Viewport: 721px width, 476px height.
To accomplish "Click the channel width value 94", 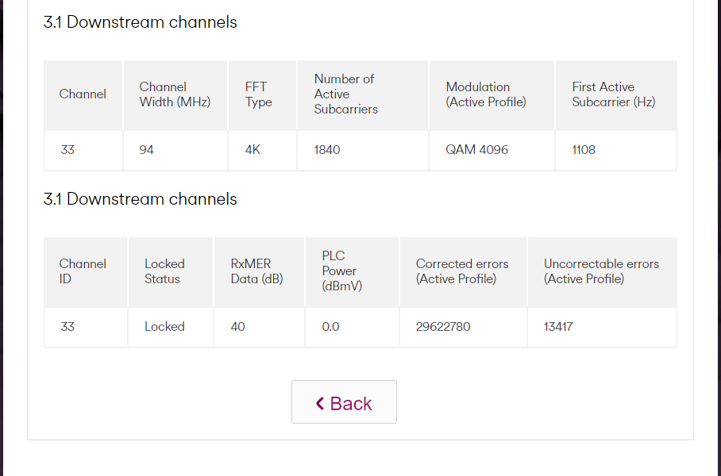I will (x=146, y=150).
